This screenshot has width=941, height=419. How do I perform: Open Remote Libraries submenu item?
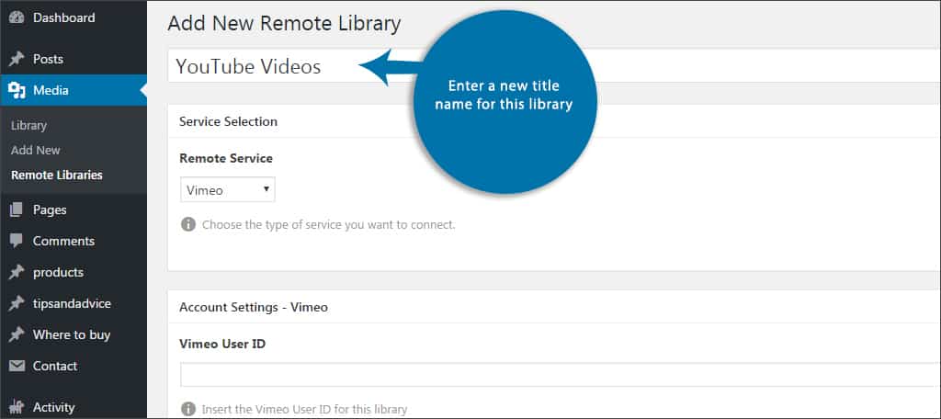tap(57, 175)
